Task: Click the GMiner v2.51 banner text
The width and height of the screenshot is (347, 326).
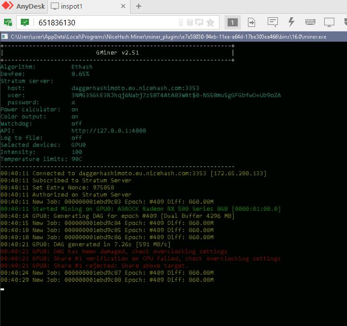Action: [117, 53]
